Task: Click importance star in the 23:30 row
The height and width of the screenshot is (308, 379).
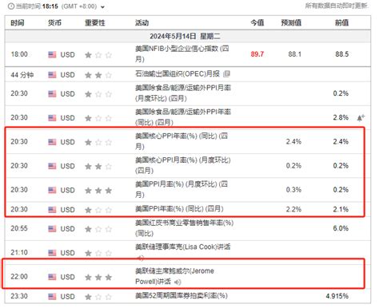Action: click(x=98, y=297)
